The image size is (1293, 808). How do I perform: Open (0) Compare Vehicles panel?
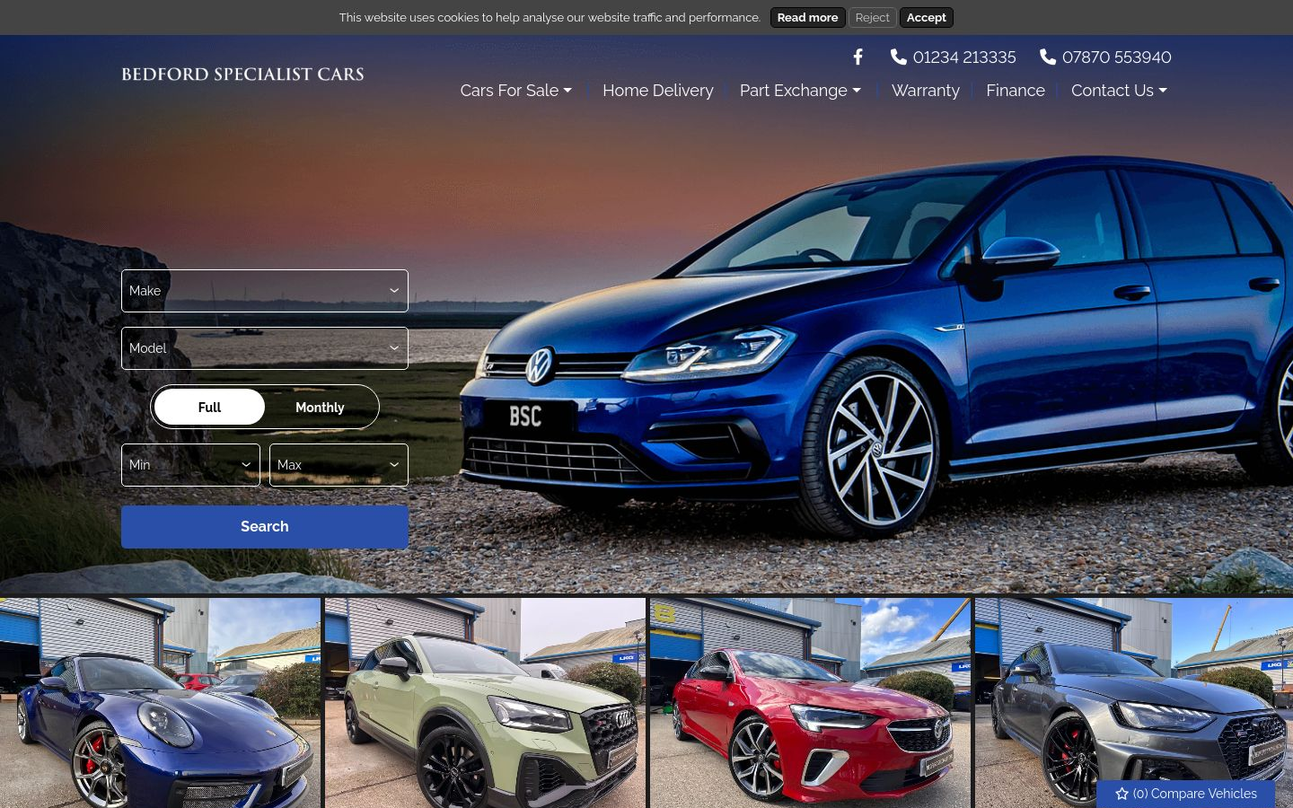1186,794
